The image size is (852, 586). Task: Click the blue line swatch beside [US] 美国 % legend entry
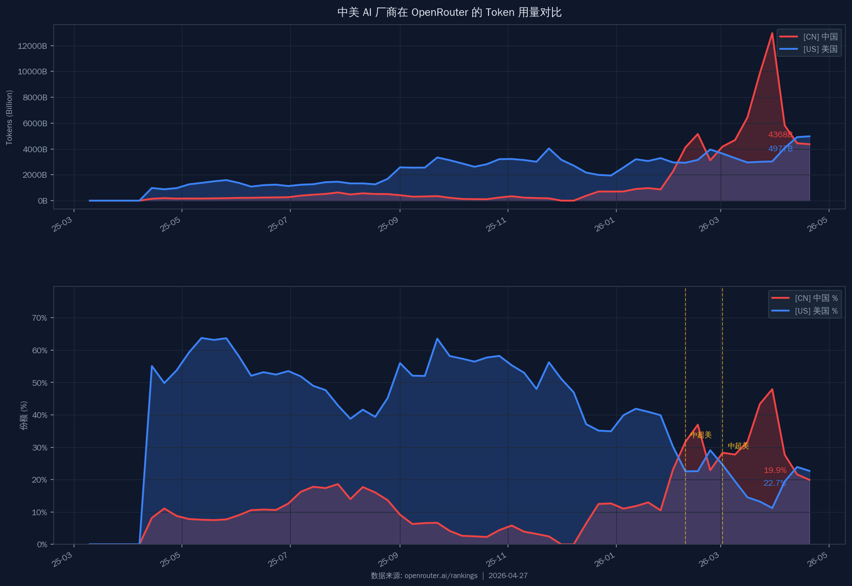point(780,311)
